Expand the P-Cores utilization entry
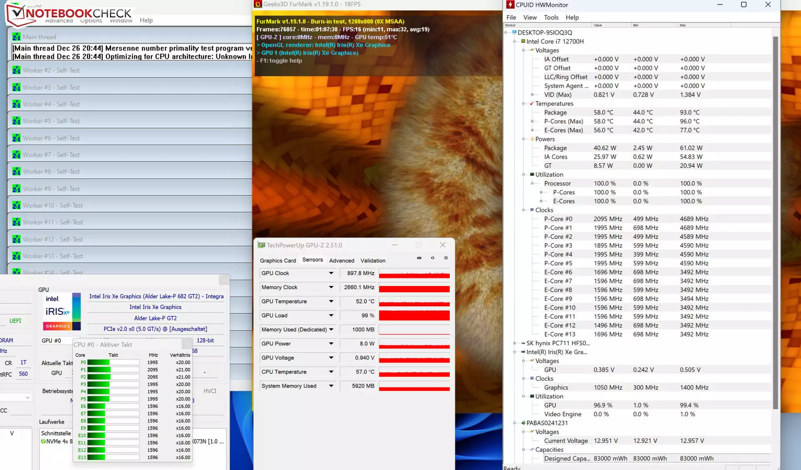The height and width of the screenshot is (470, 801). tap(541, 192)
